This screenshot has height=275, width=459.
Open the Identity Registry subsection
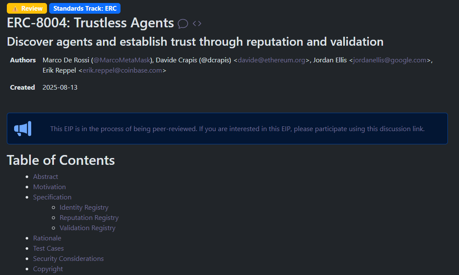(x=84, y=207)
